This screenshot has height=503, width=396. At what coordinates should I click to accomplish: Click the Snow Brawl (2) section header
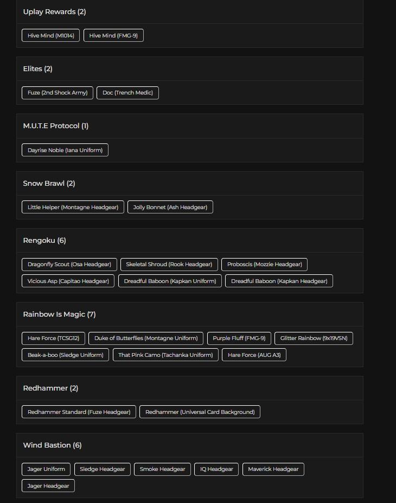49,183
